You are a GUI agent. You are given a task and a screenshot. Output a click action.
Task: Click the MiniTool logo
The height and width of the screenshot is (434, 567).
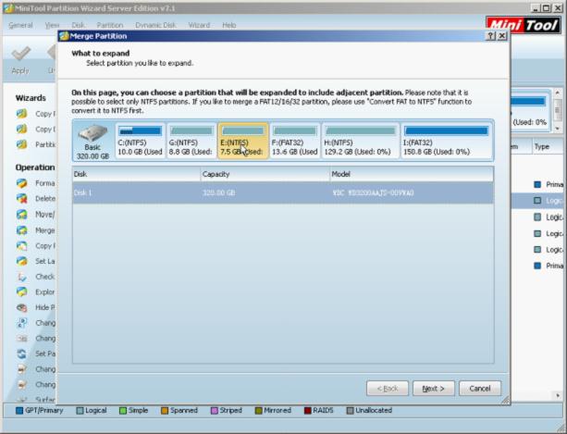tap(524, 25)
